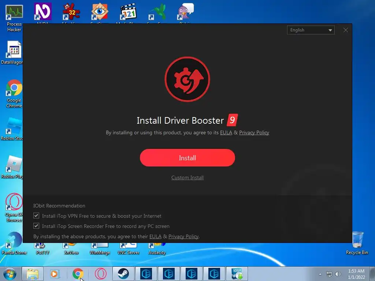Select the Google Chrome desktop shortcut

point(14,94)
